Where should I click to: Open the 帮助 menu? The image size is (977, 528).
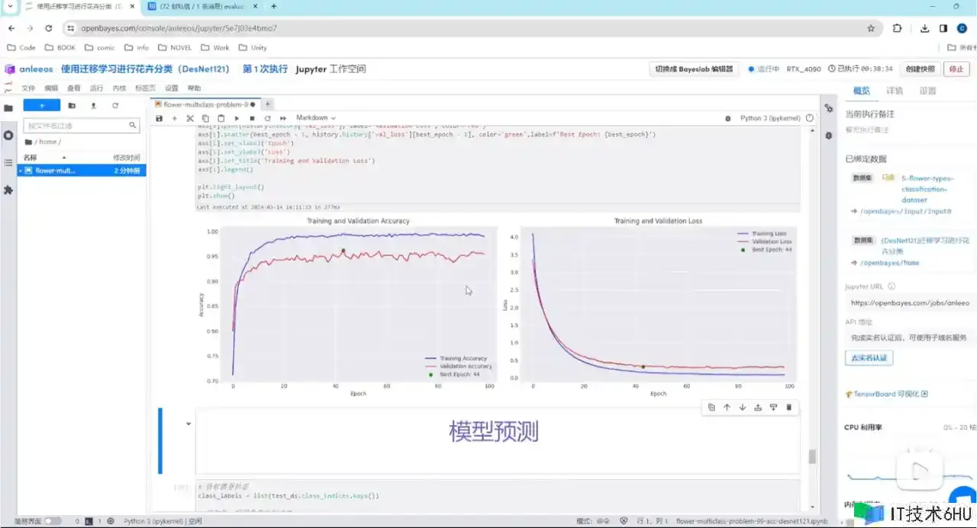(194, 88)
